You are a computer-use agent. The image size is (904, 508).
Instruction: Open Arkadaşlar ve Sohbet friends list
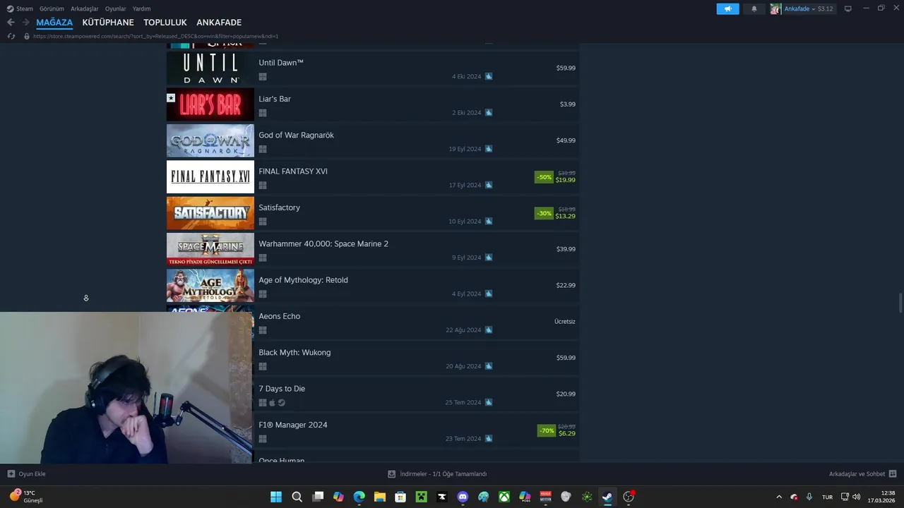[x=862, y=474]
